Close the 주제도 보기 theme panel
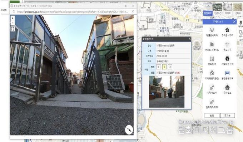Viewport: 243px width, 142px height. 234,22
